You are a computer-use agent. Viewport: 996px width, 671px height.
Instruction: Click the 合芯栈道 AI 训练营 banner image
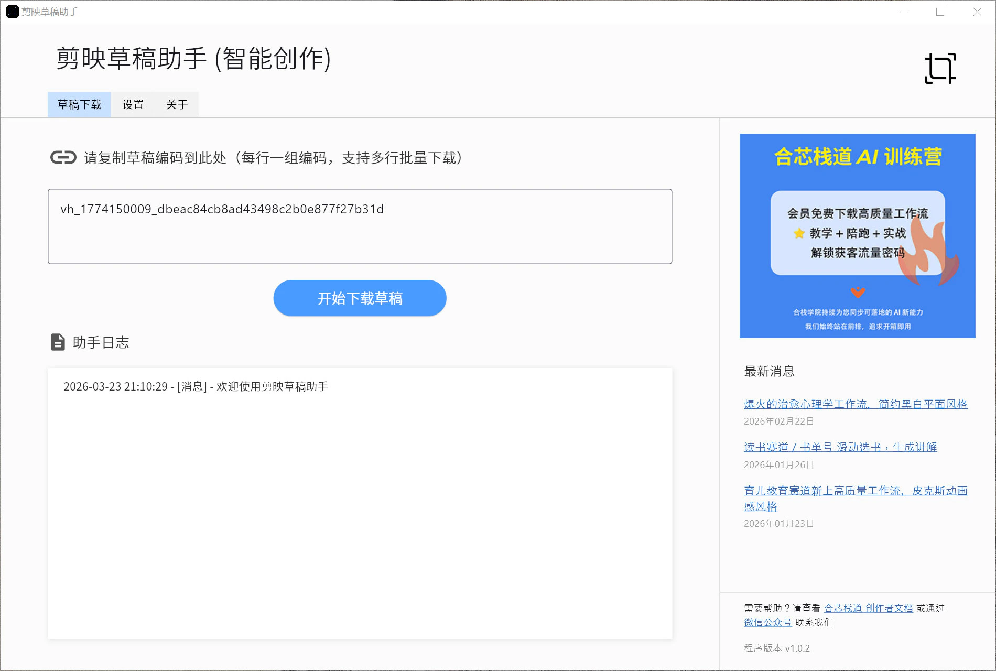click(x=857, y=236)
